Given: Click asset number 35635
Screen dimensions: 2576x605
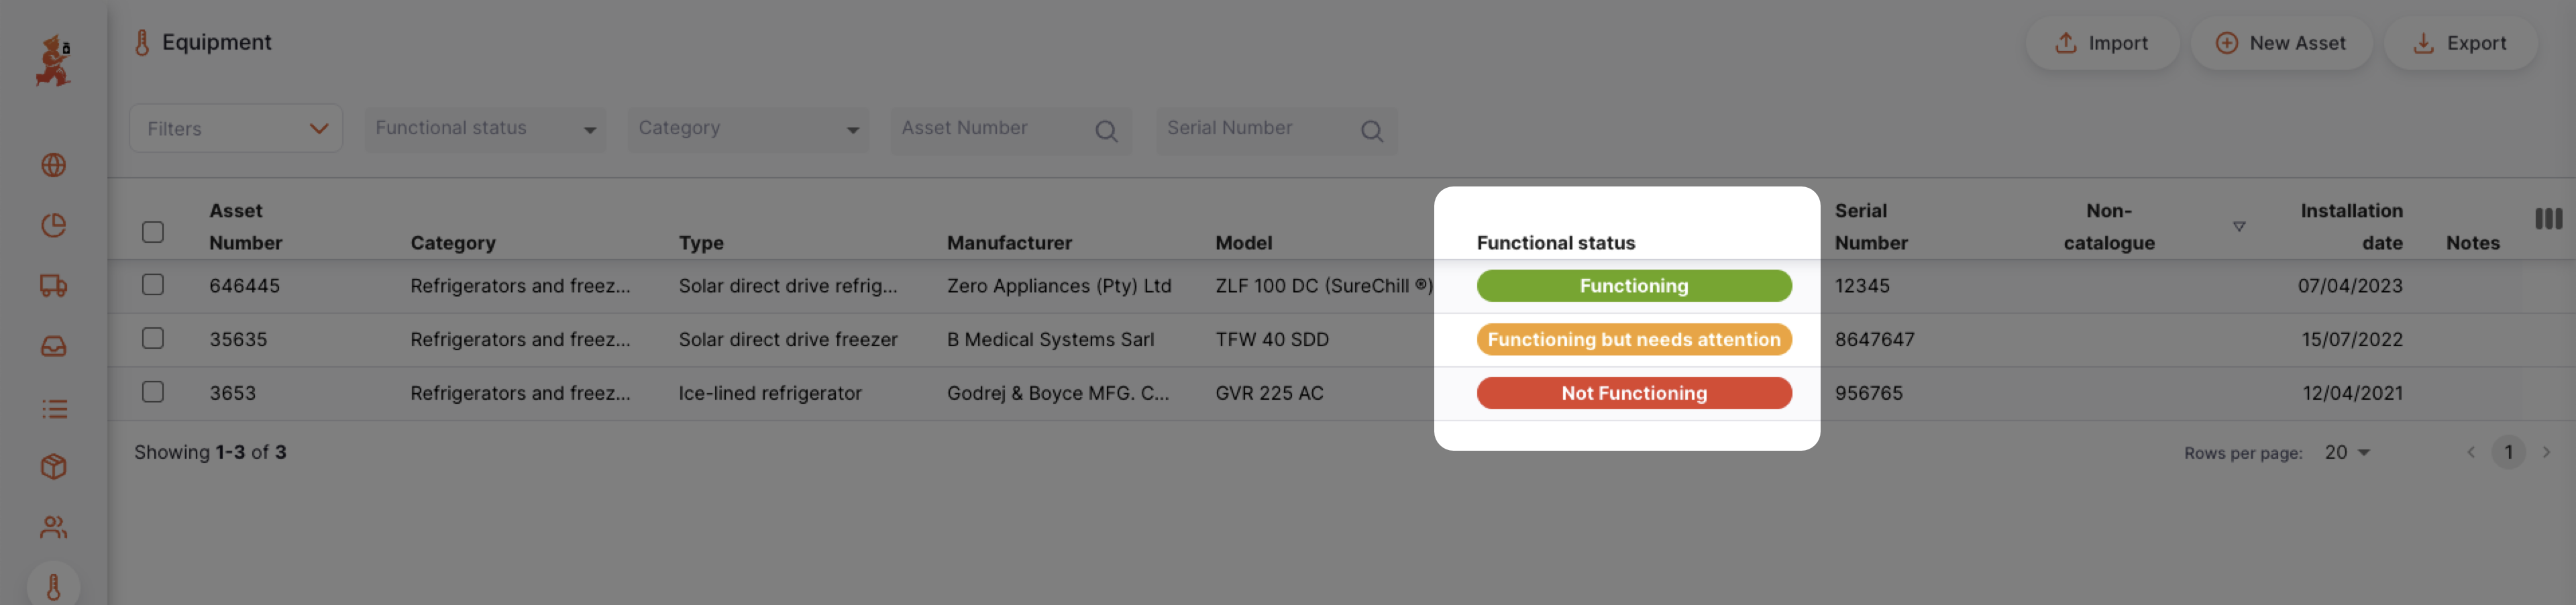Looking at the screenshot, I should [x=238, y=340].
